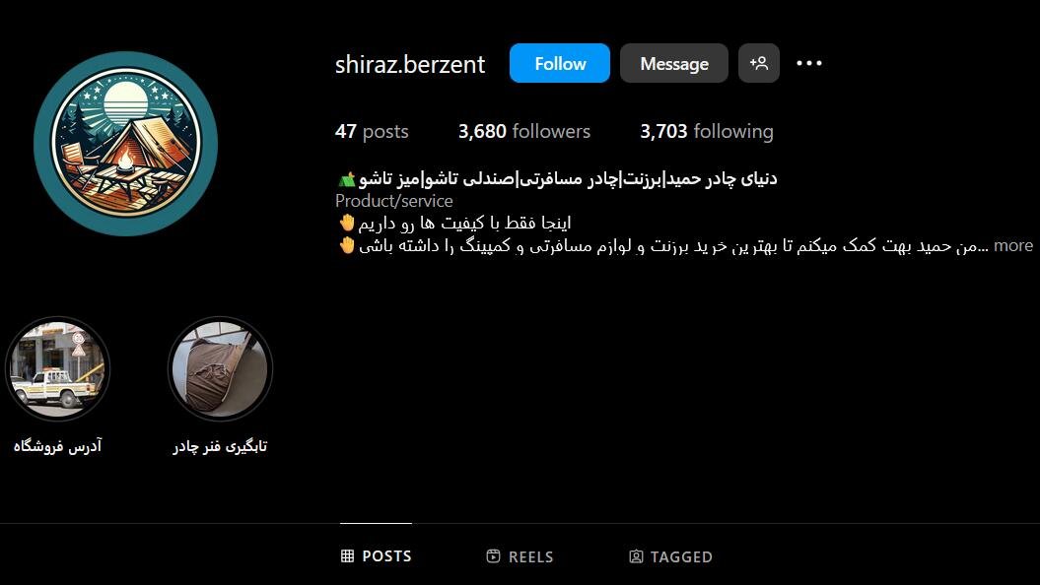1040x585 pixels.
Task: Open the pickup truck story highlight
Action: click(x=58, y=368)
